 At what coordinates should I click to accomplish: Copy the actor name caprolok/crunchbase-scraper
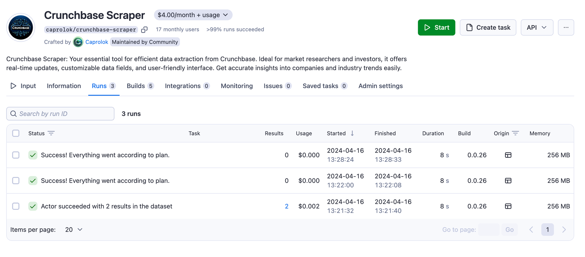pos(144,29)
